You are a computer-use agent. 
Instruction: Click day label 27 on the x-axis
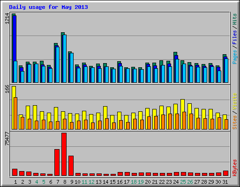(x=197, y=182)
